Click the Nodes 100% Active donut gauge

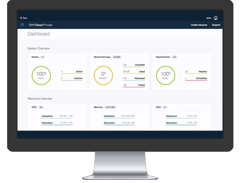[x=41, y=75]
